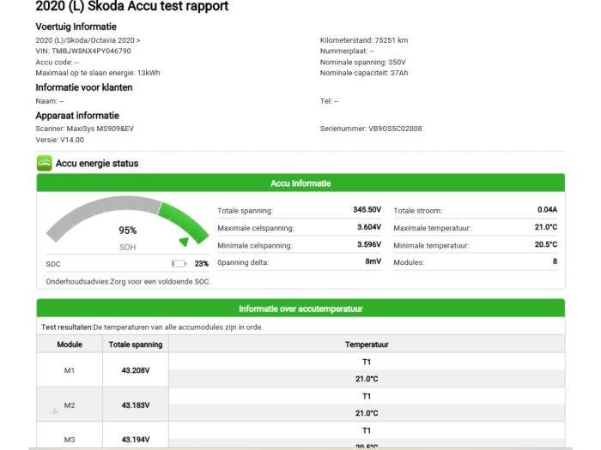Click M1 voltage 43.208V cell

[x=136, y=370]
